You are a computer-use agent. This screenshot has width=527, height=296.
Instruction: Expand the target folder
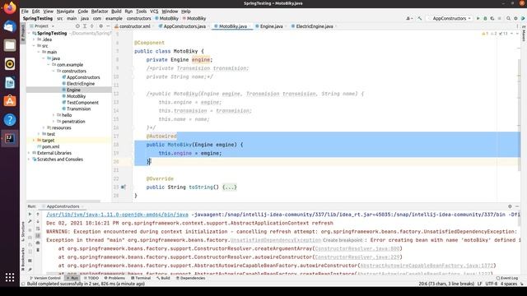coord(34,141)
